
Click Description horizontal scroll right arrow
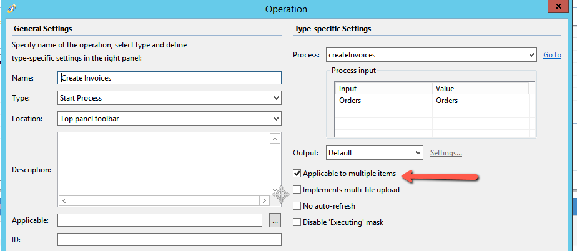(x=264, y=201)
